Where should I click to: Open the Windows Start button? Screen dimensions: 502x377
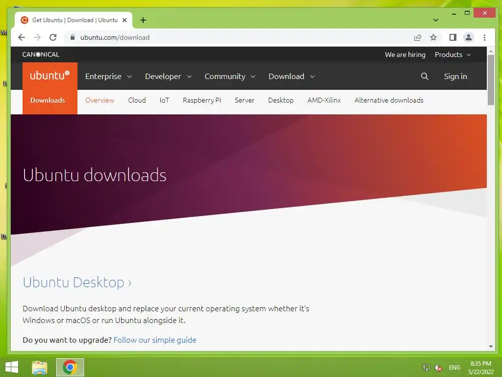coord(12,367)
